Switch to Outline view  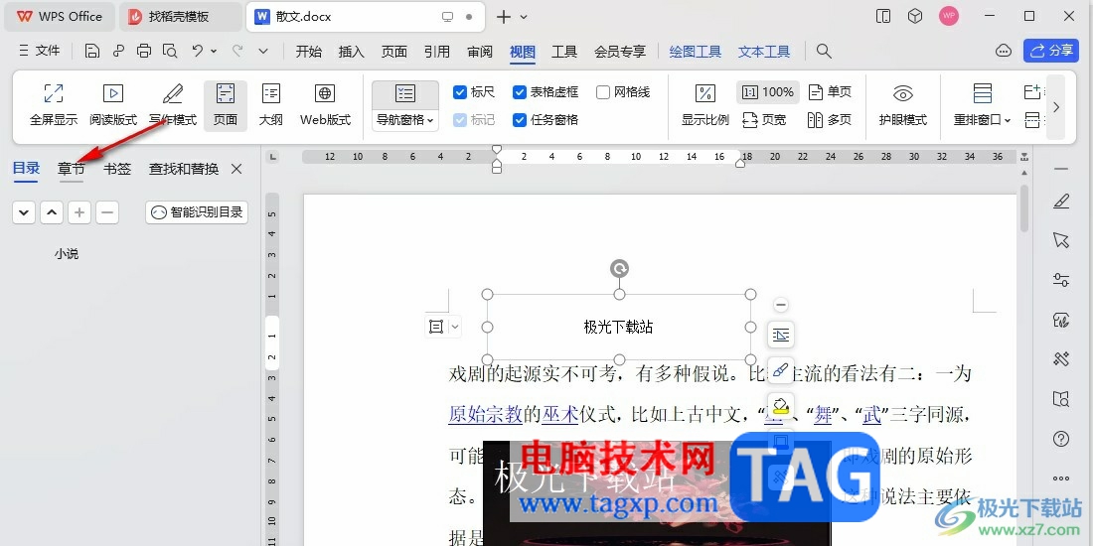pyautogui.click(x=270, y=105)
